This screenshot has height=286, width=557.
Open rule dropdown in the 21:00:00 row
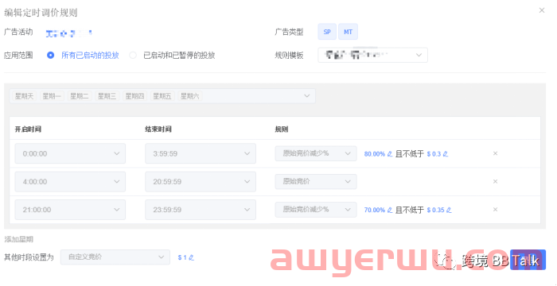316,210
